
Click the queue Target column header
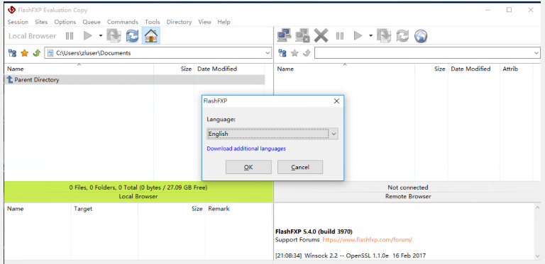(x=104, y=209)
